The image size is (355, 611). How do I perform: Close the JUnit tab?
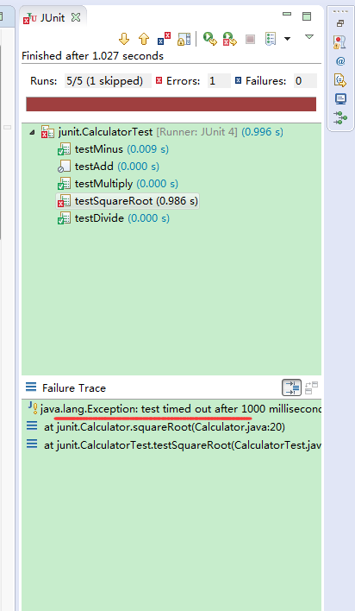(76, 17)
